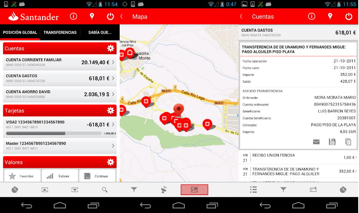This screenshot has height=213, width=359.
Task: Save transaction with floppy disk icon
Action: (332, 141)
